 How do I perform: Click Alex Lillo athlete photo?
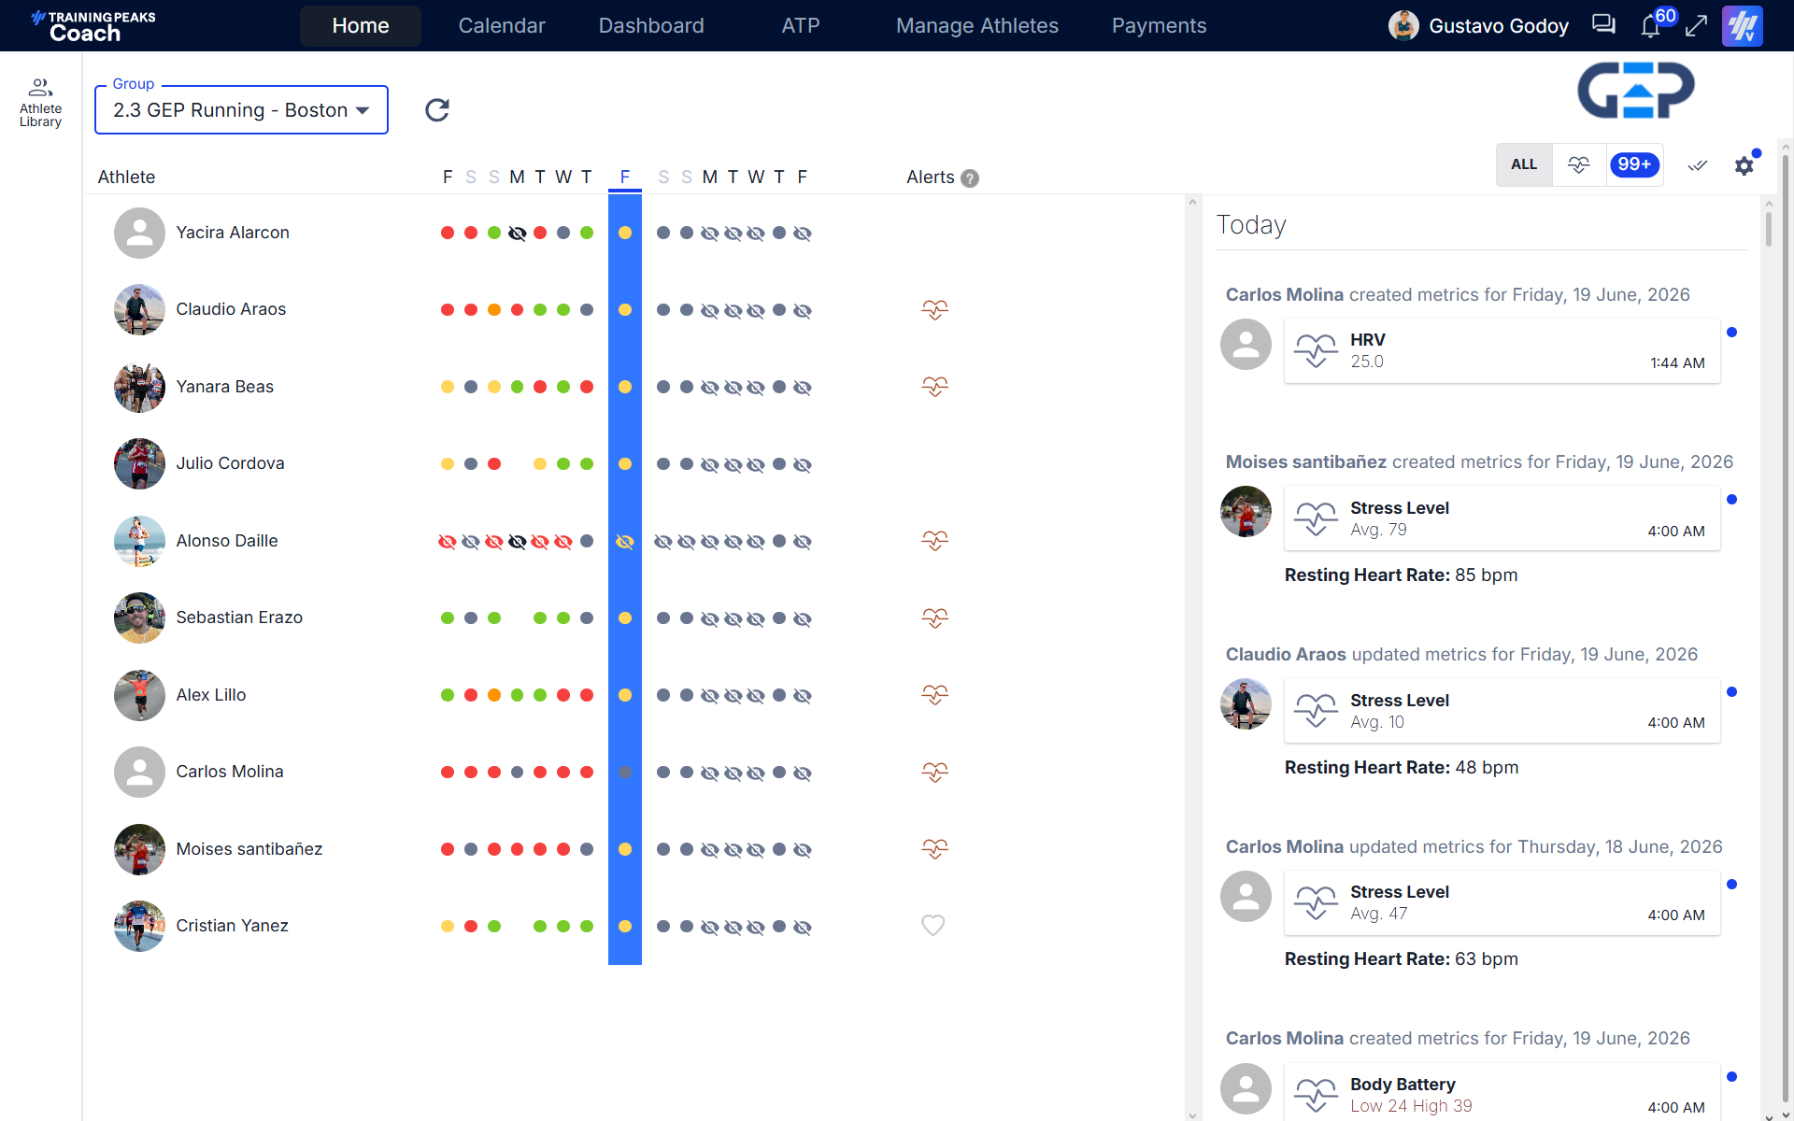click(x=139, y=695)
